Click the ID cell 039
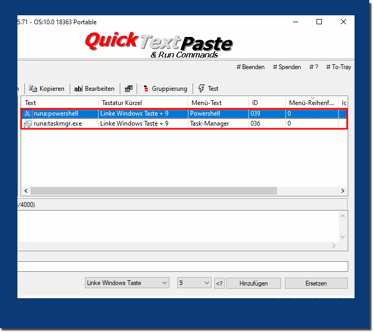Screen dimensions: 373x332 [267, 113]
